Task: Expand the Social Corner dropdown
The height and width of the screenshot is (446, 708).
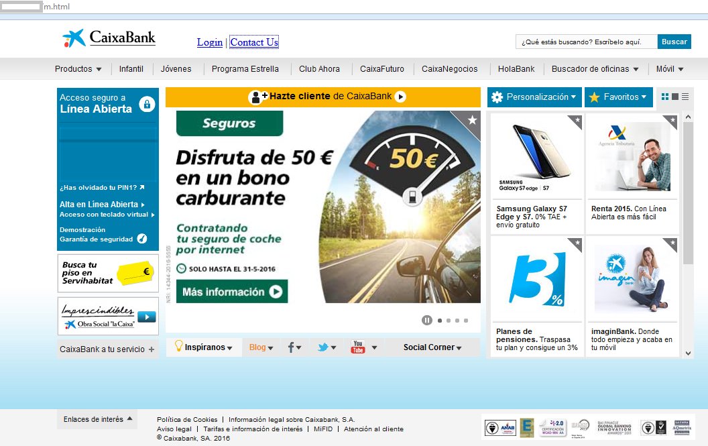Action: point(432,347)
